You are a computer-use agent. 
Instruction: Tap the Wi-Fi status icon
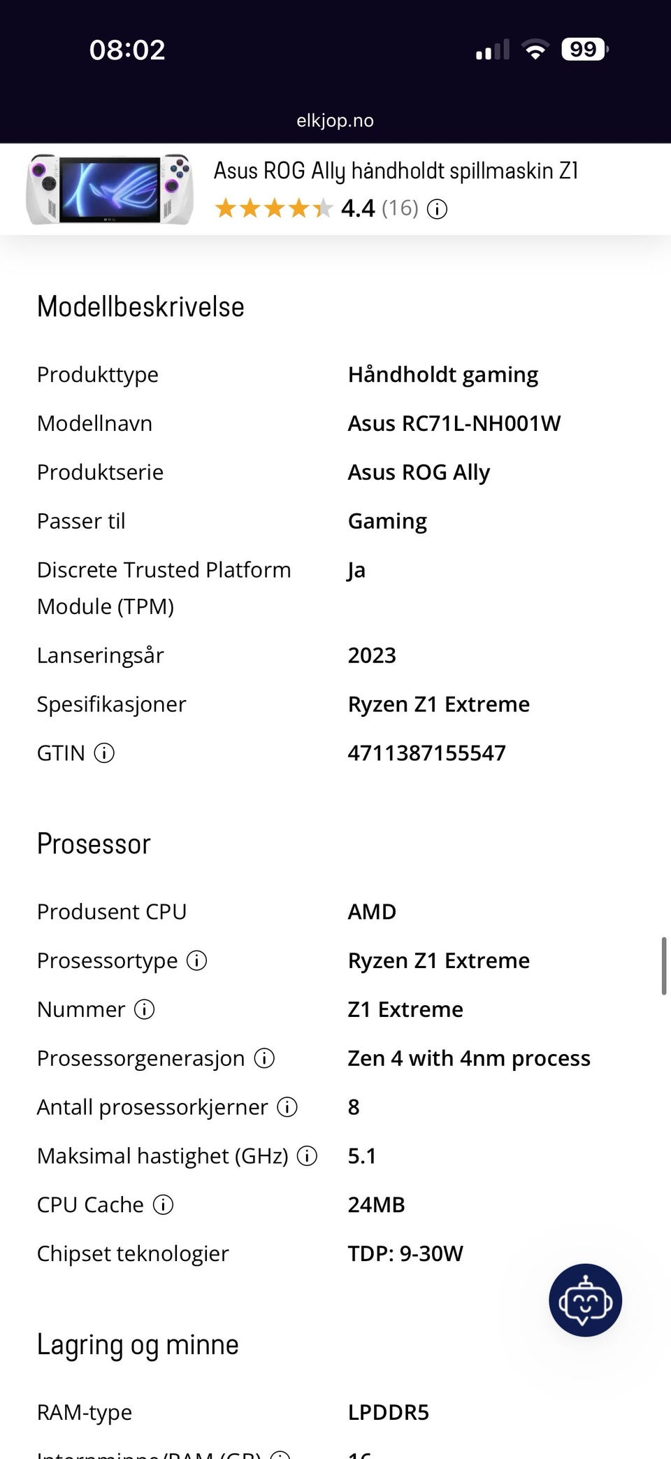click(x=535, y=50)
